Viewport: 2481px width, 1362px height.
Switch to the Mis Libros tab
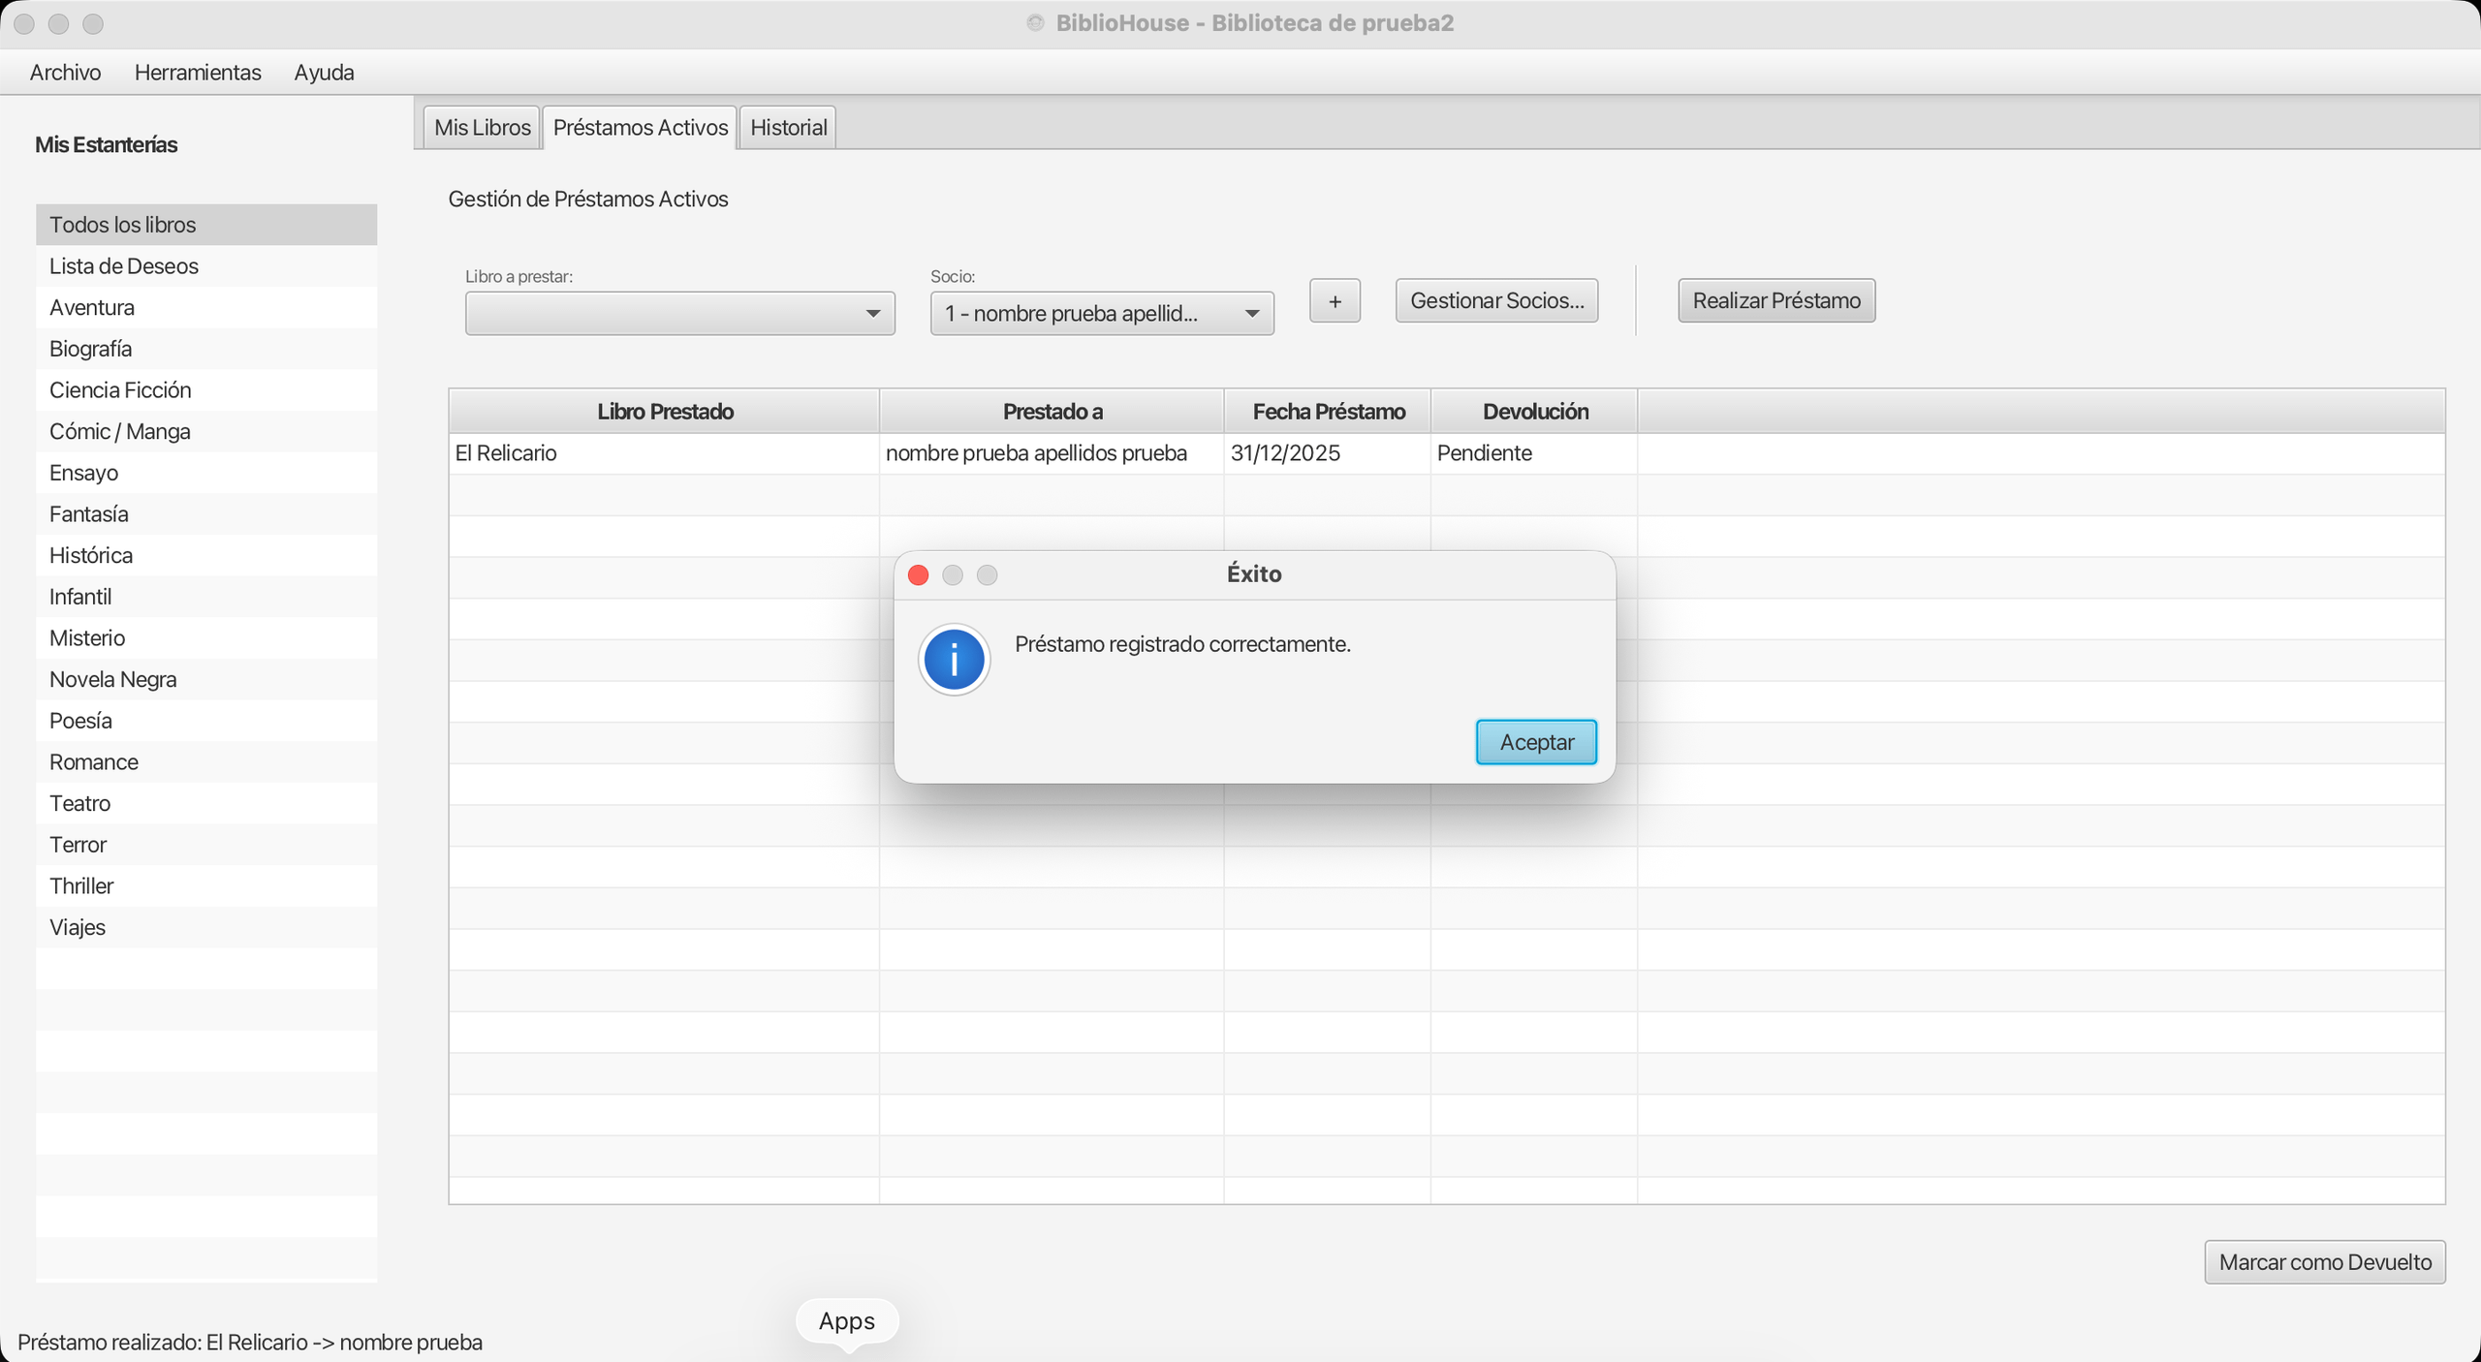(482, 128)
